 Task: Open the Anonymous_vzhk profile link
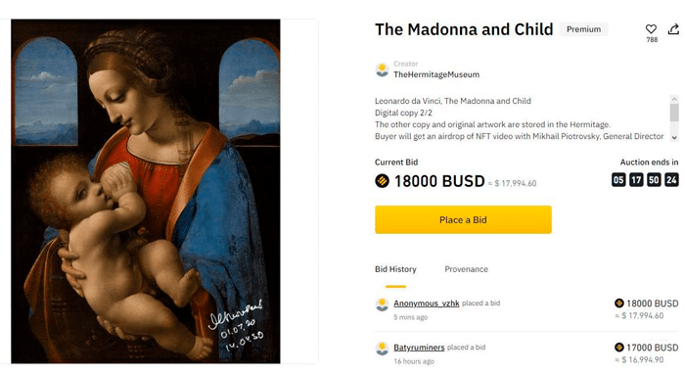[427, 304]
